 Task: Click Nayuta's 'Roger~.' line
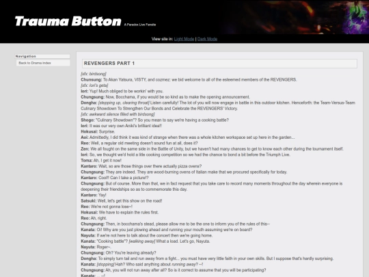coord(96,247)
